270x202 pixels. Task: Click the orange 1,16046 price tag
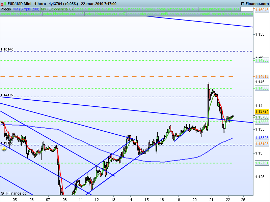point(262,10)
